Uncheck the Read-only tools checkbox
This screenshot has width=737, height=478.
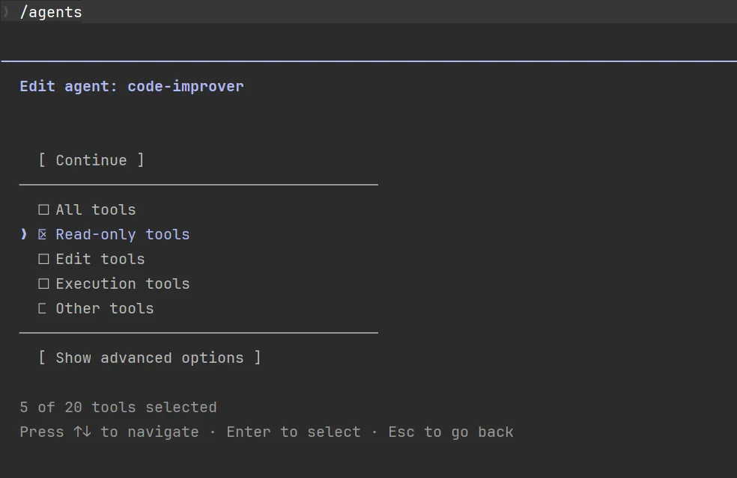43,235
